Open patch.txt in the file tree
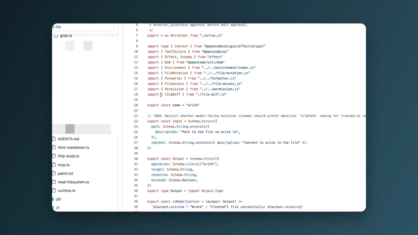Image resolution: width=418 pixels, height=235 pixels. (x=66, y=173)
